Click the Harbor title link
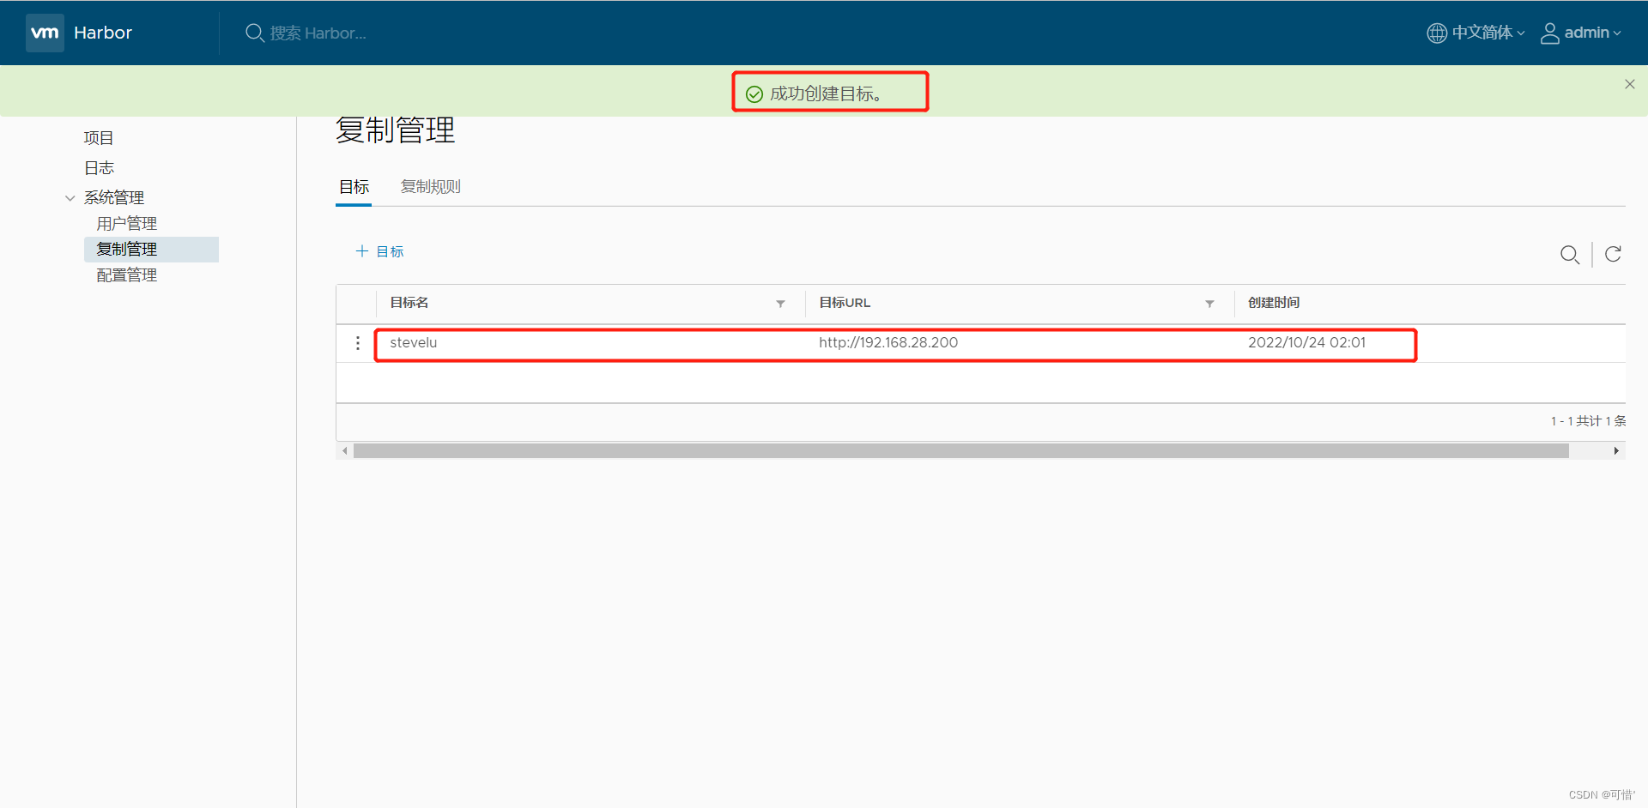 pos(103,33)
